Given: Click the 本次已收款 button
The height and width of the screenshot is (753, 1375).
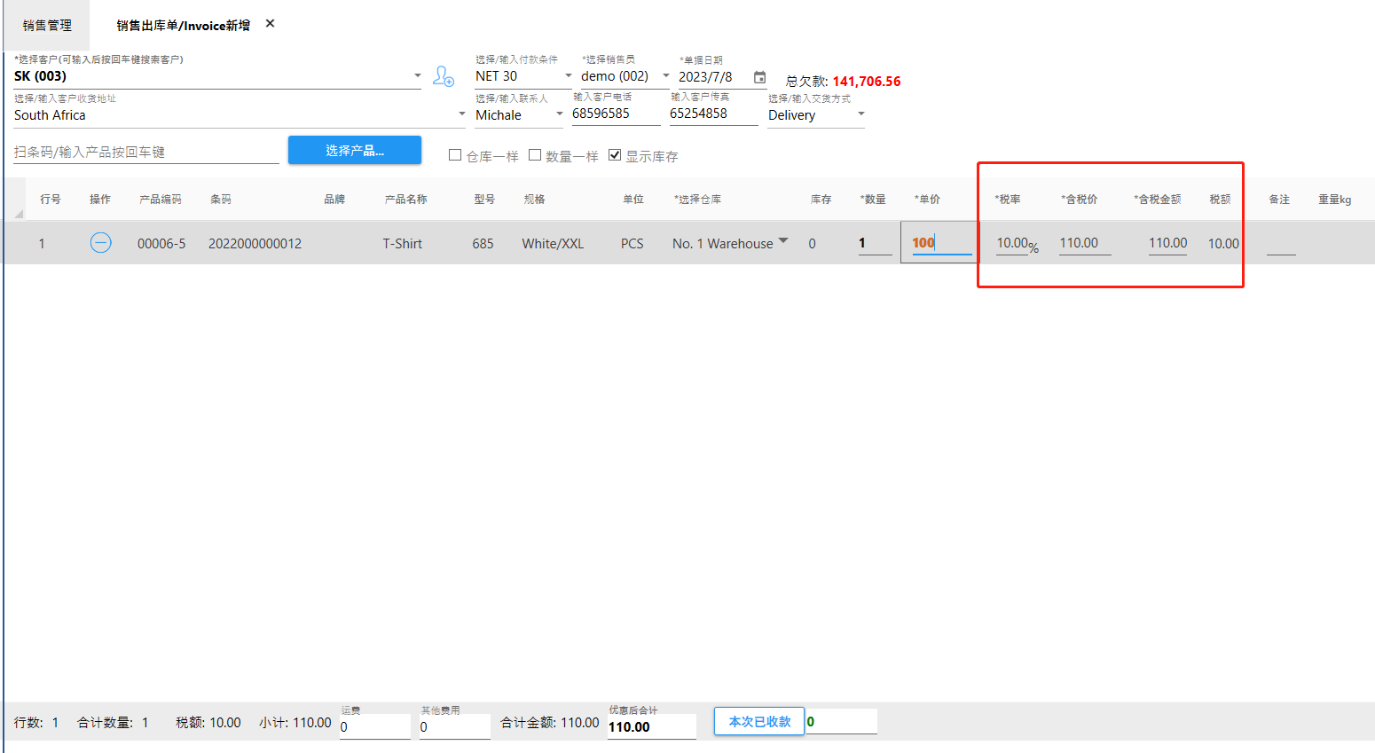Looking at the screenshot, I should coord(759,722).
